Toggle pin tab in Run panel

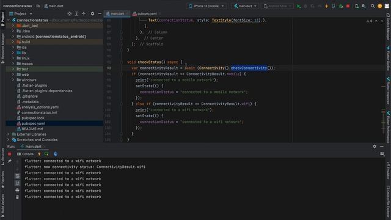pos(10,161)
